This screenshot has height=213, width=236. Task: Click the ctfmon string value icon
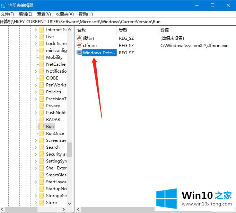pos(79,45)
